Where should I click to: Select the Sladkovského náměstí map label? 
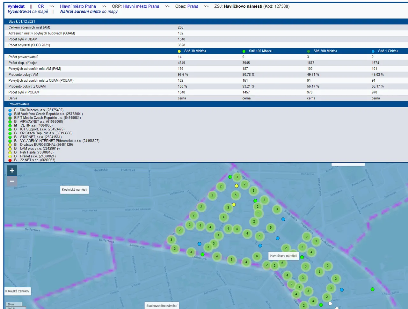coord(162,305)
